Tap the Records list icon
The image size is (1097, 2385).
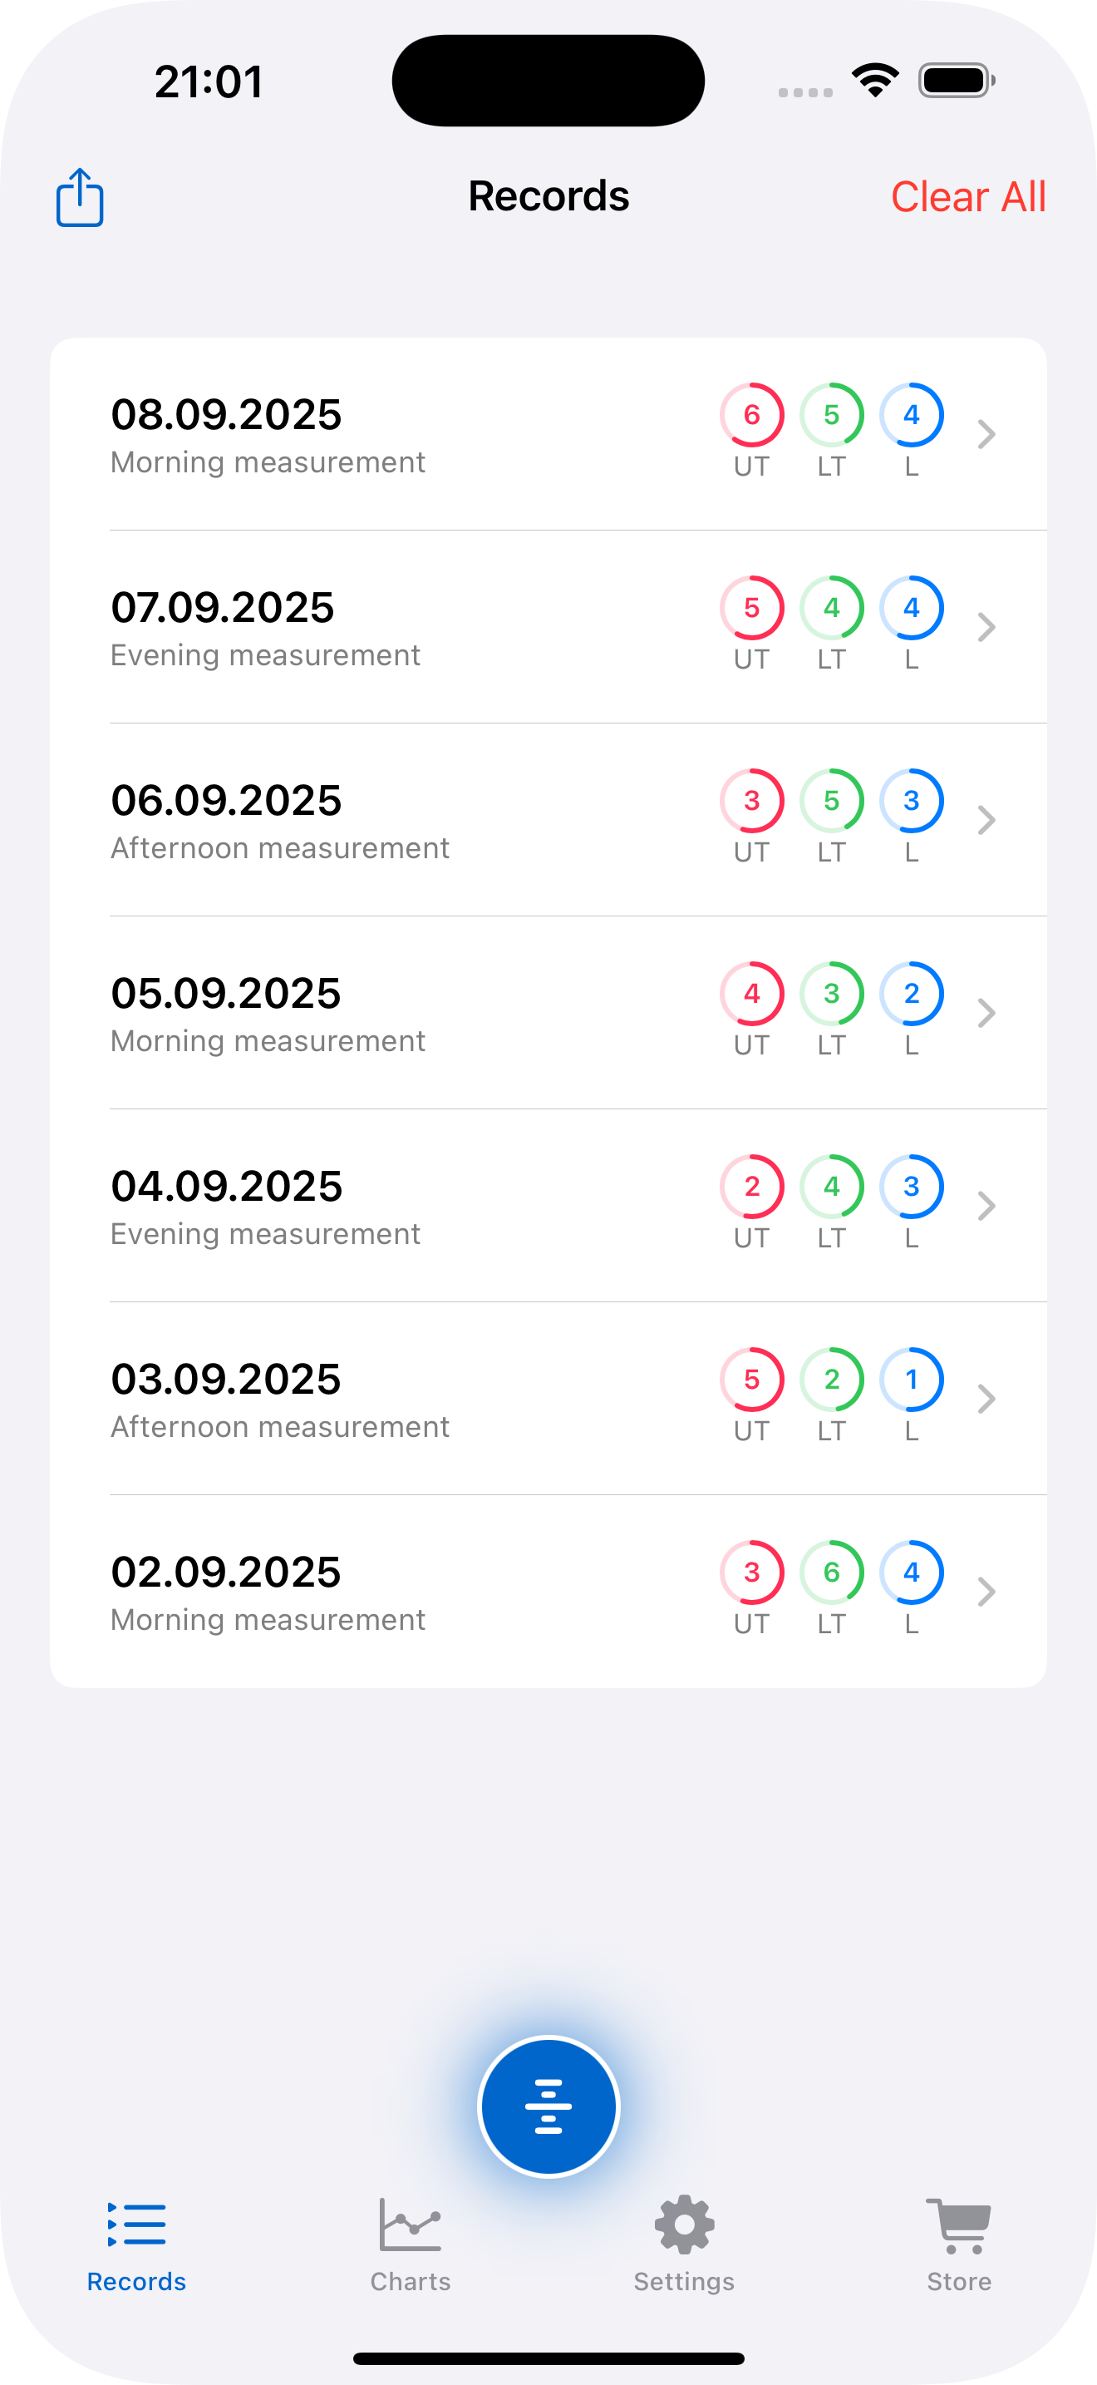pyautogui.click(x=137, y=2225)
